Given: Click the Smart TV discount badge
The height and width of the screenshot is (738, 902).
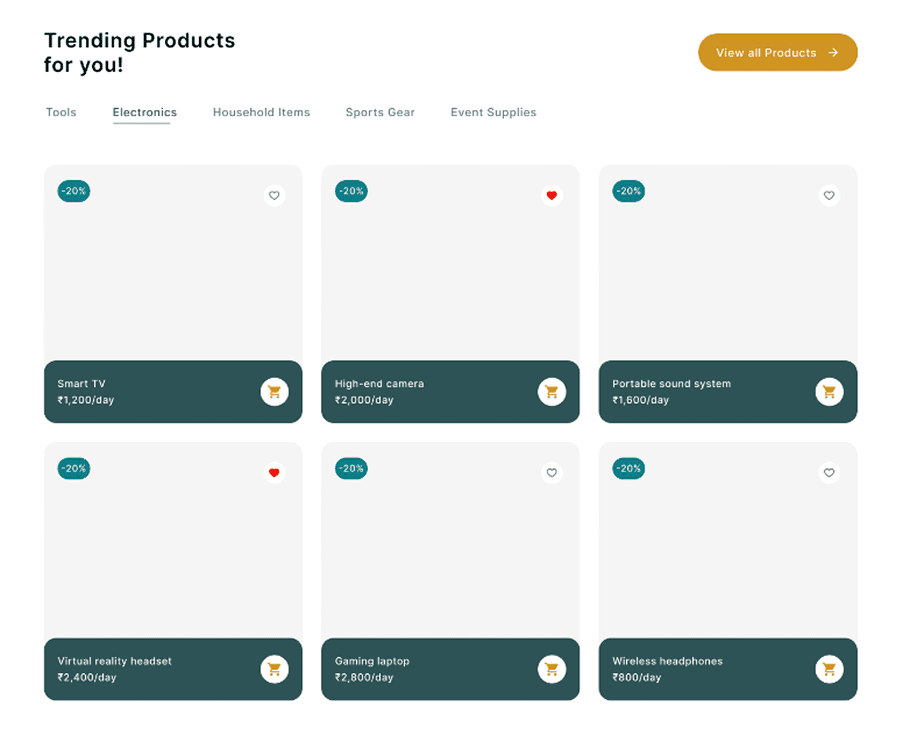Looking at the screenshot, I should [x=74, y=191].
